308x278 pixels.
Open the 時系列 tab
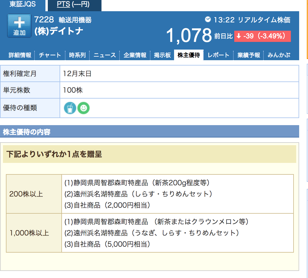coord(77,55)
